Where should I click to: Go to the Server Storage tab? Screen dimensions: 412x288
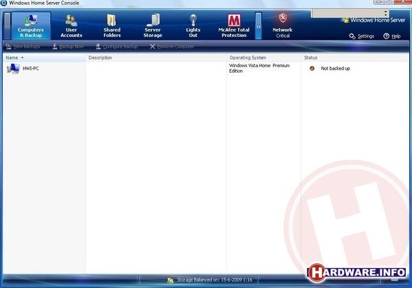click(x=152, y=26)
